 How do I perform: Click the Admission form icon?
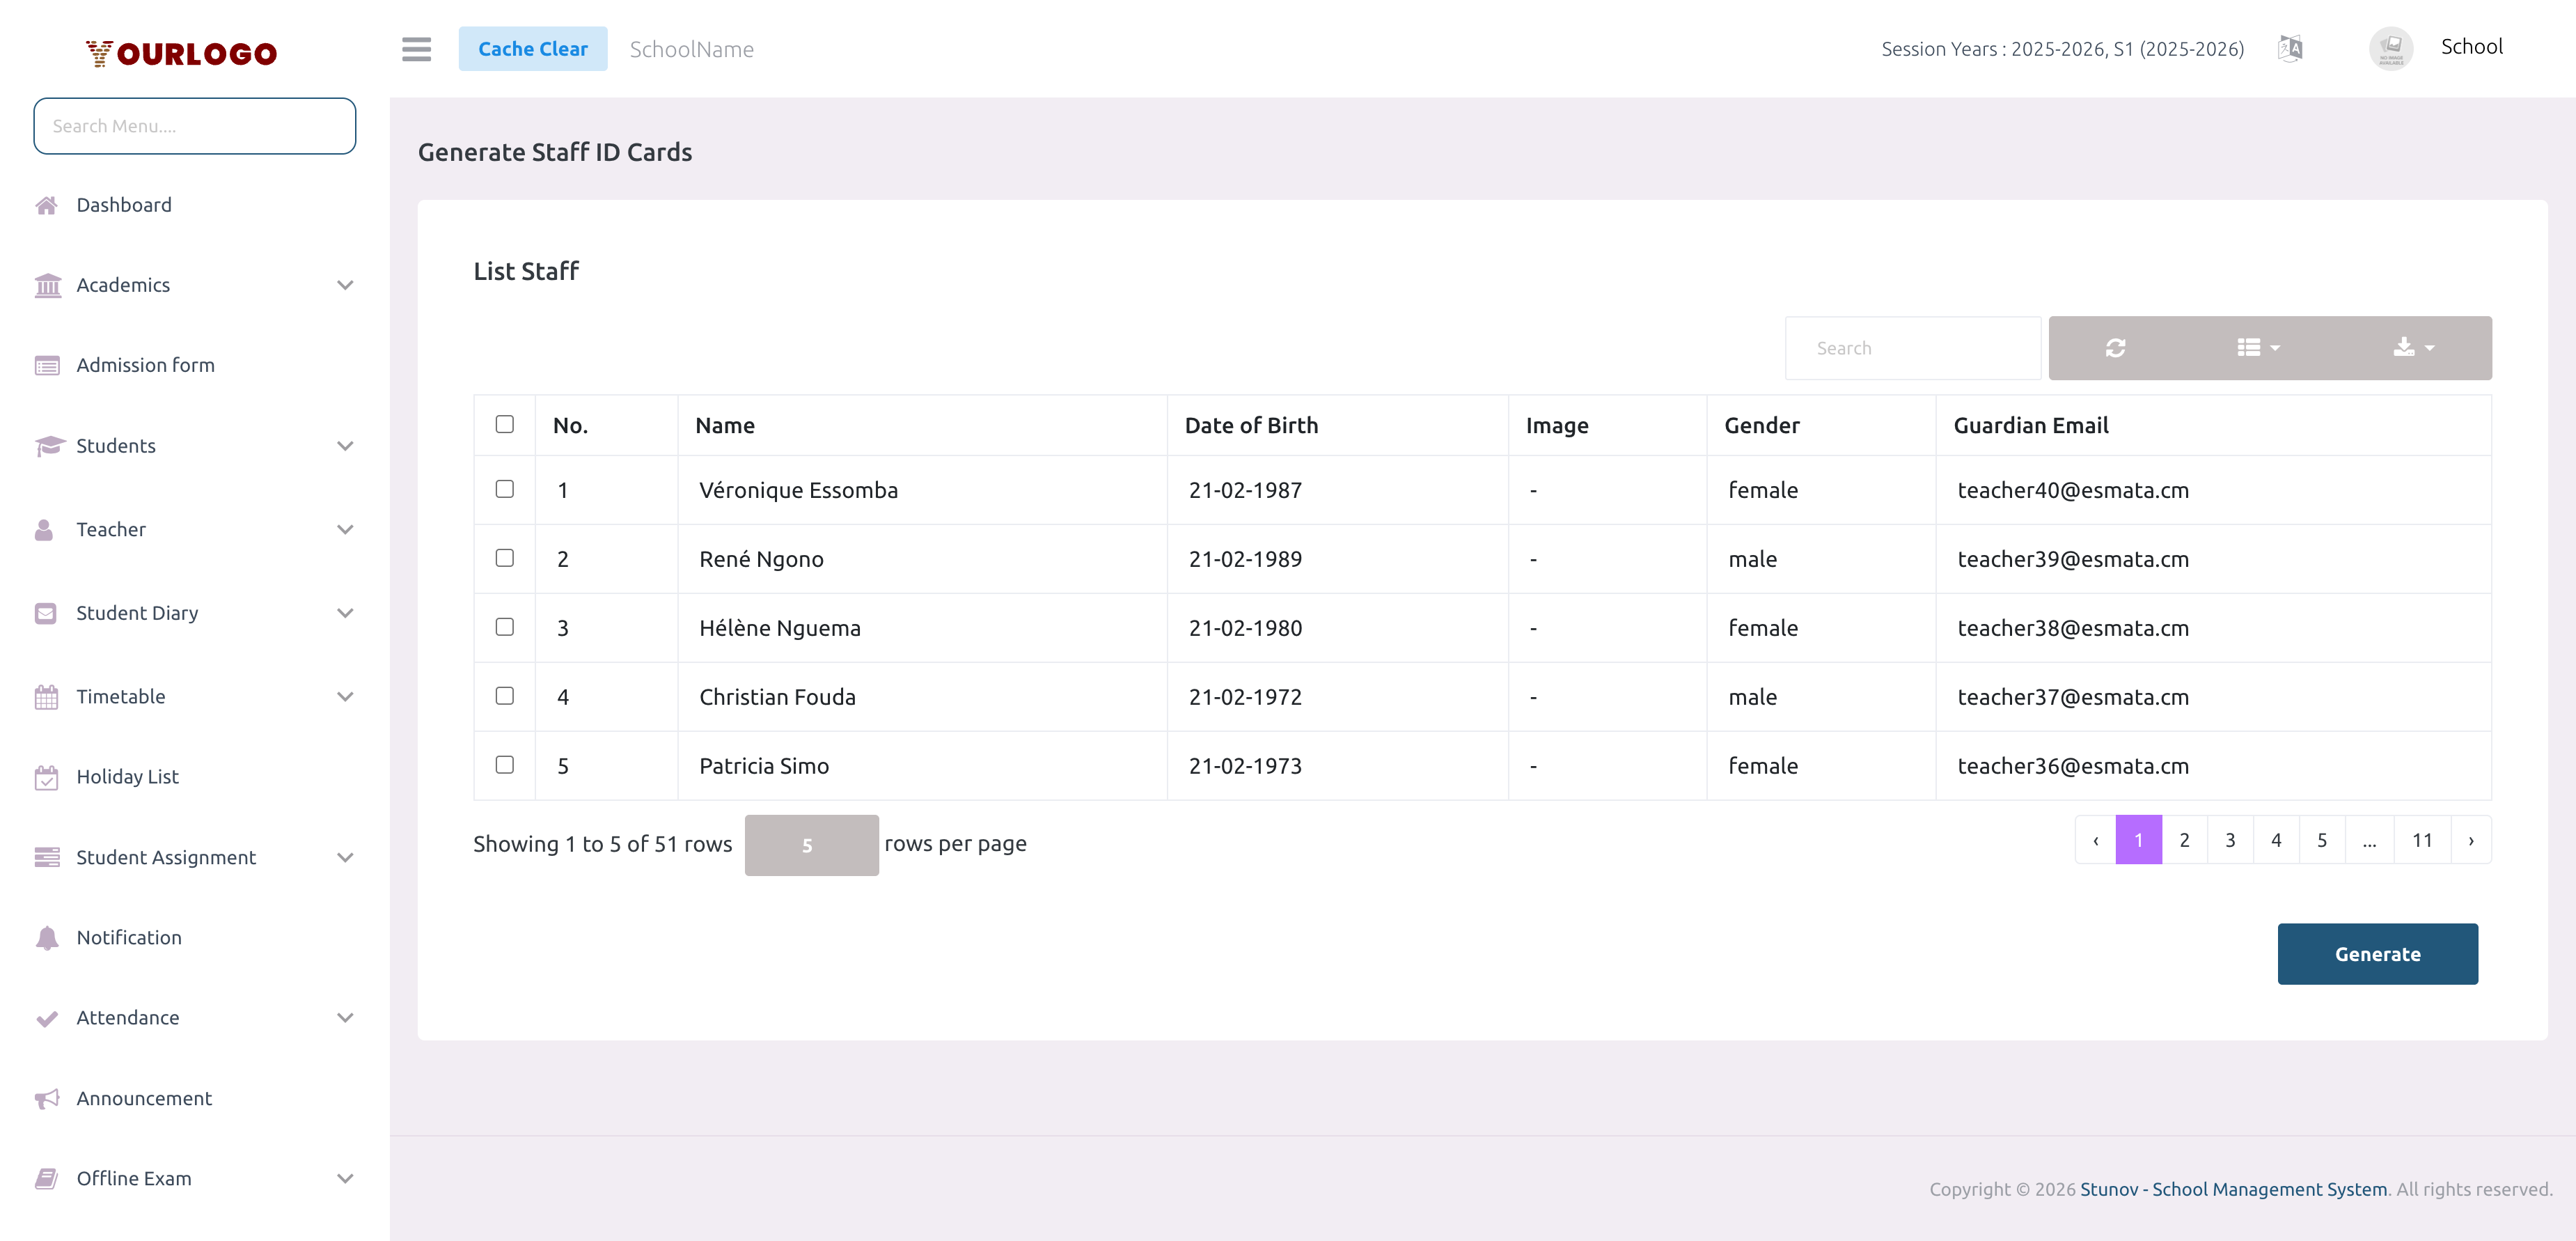click(x=47, y=365)
